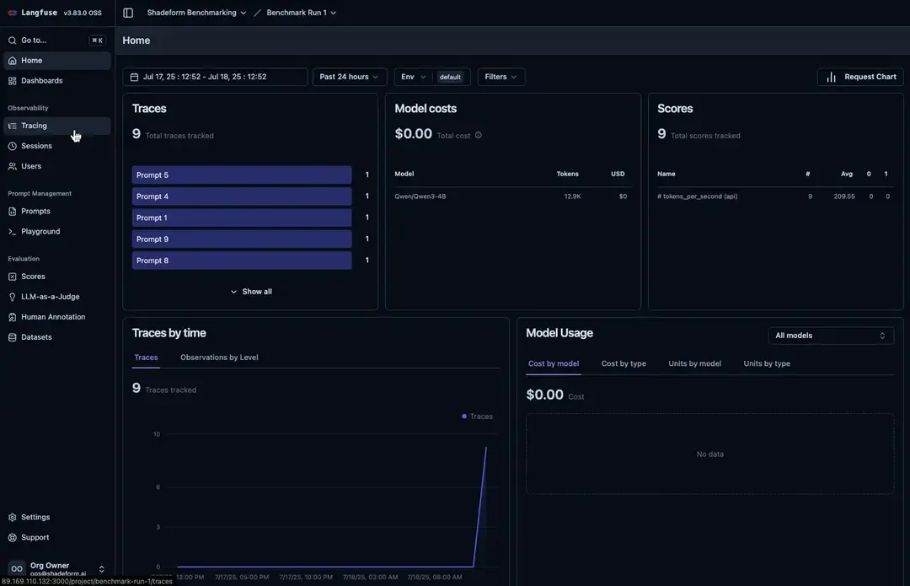Click the Settings gear icon
The height and width of the screenshot is (586, 910).
click(13, 517)
